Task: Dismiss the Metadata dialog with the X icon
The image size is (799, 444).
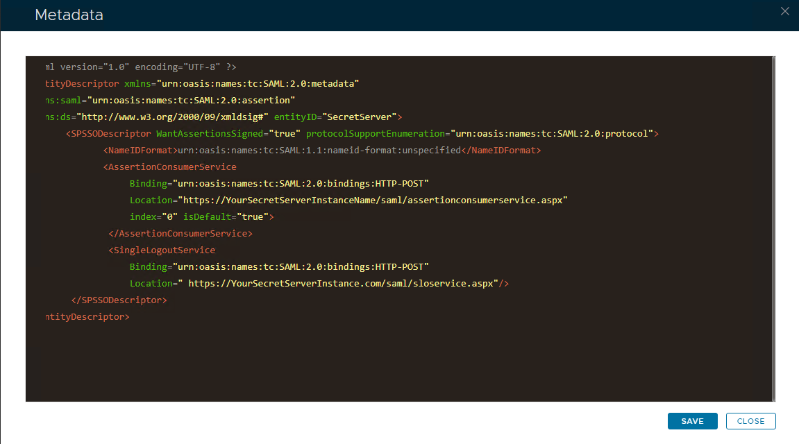Action: tap(785, 11)
